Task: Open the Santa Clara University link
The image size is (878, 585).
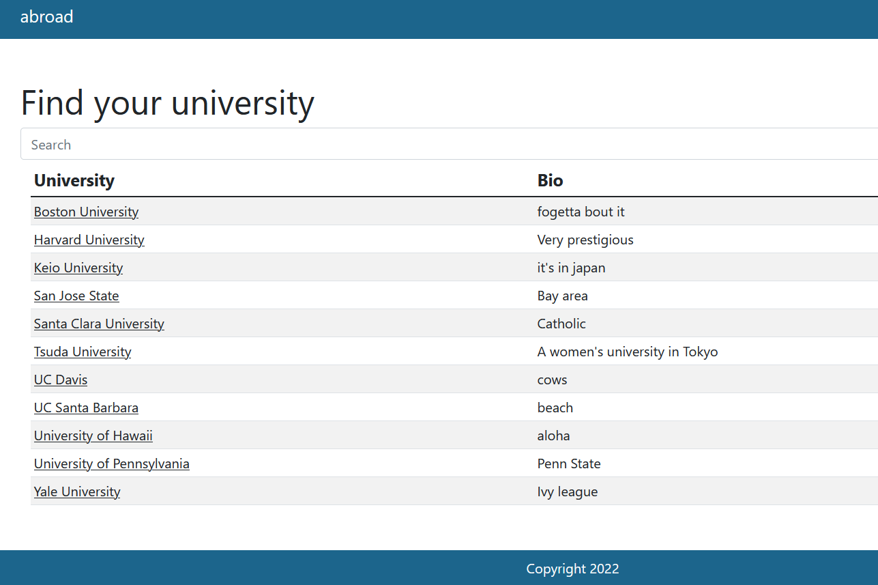Action: coord(99,324)
